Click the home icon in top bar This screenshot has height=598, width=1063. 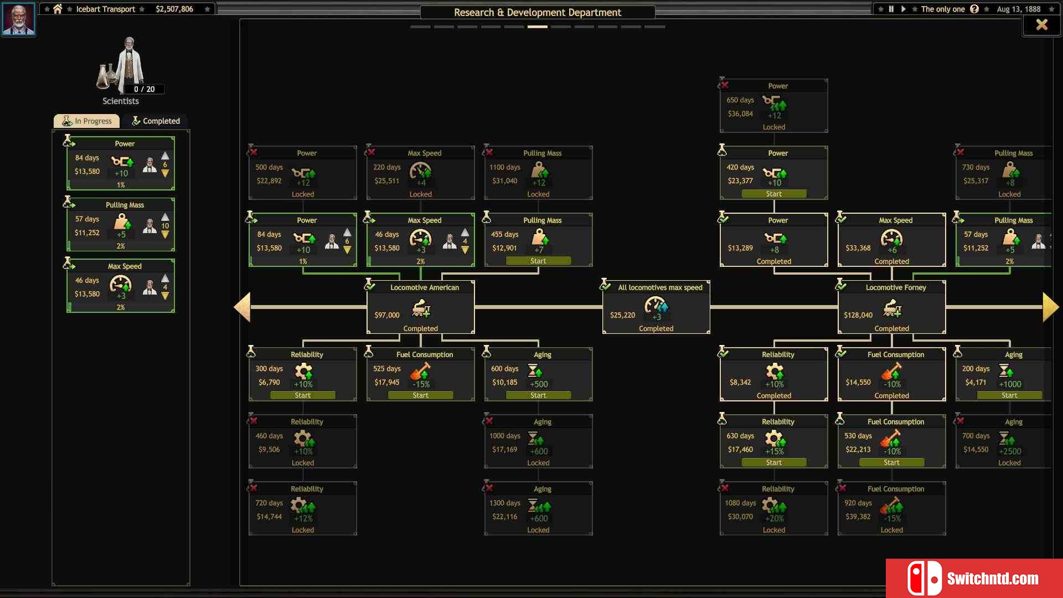(58, 9)
